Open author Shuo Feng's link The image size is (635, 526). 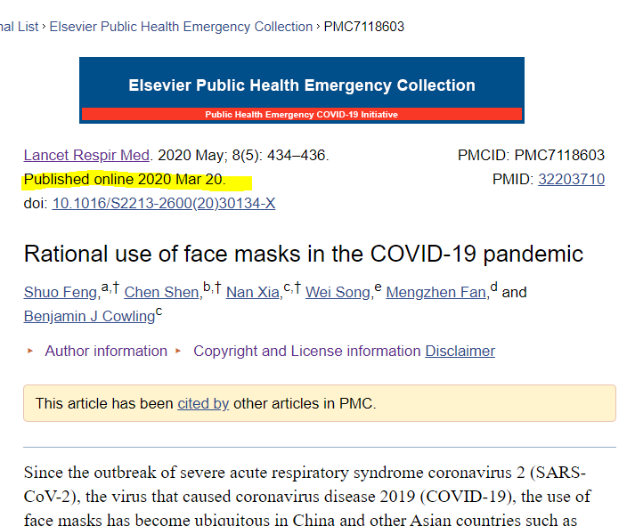pyautogui.click(x=61, y=292)
